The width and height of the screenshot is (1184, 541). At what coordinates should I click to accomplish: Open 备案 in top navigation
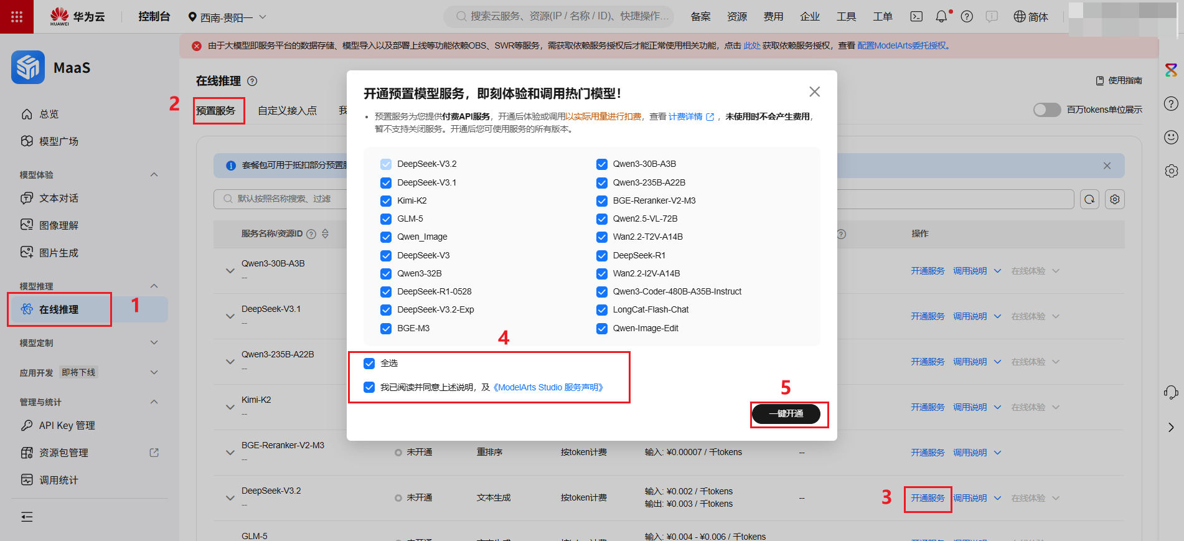700,17
